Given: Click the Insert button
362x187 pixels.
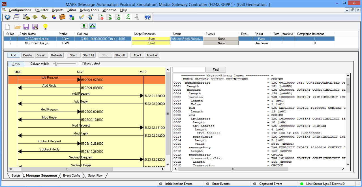Looking at the screenshot, I should [x=41, y=55].
